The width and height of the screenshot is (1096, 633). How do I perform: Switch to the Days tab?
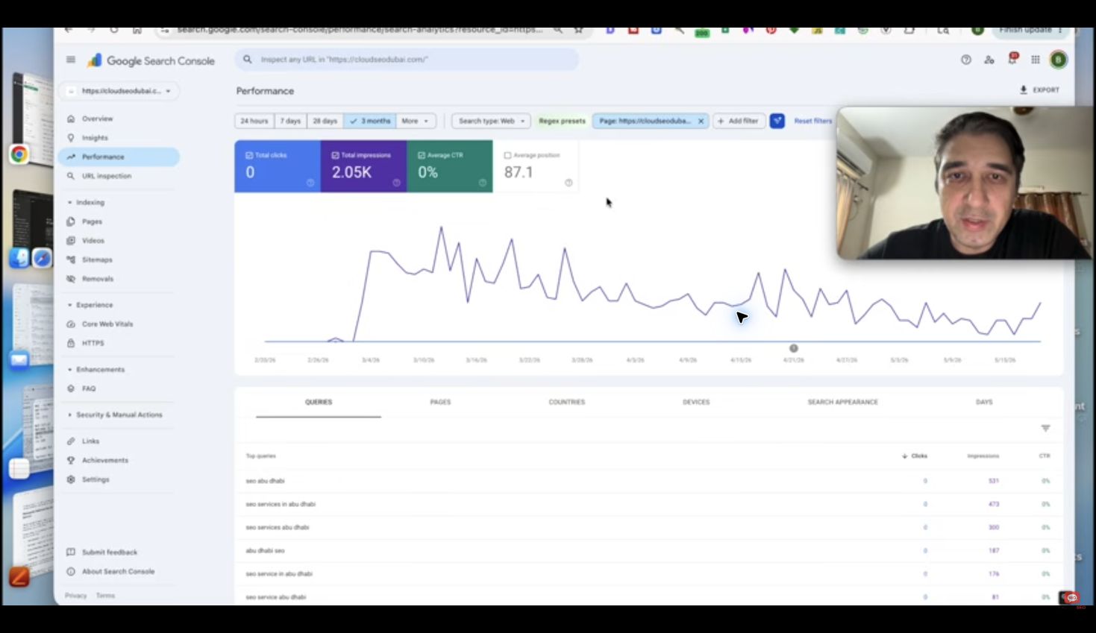pos(984,402)
